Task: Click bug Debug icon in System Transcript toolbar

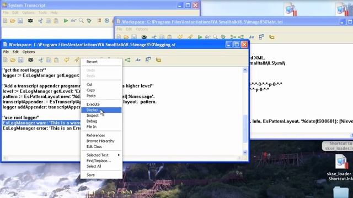Action: pyautogui.click(x=89, y=21)
